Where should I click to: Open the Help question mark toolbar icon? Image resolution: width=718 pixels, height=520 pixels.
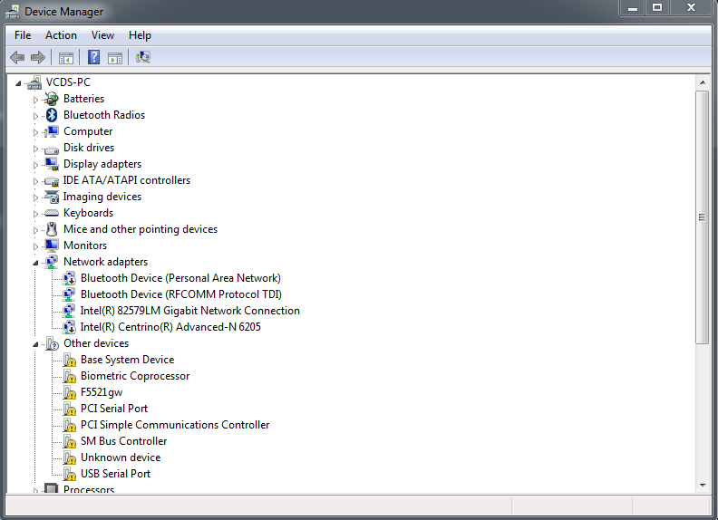click(94, 57)
